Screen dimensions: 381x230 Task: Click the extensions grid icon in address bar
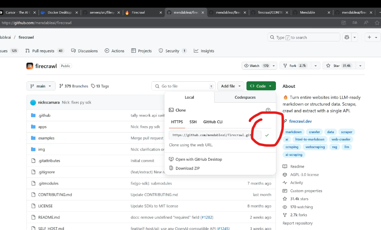(x=344, y=23)
